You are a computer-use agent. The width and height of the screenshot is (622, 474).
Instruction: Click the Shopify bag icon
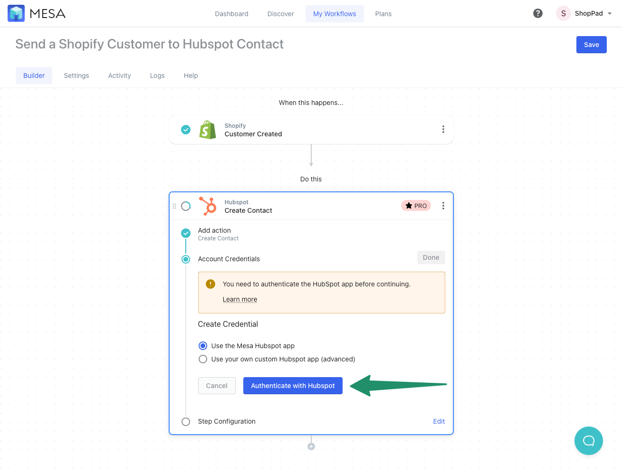(208, 130)
